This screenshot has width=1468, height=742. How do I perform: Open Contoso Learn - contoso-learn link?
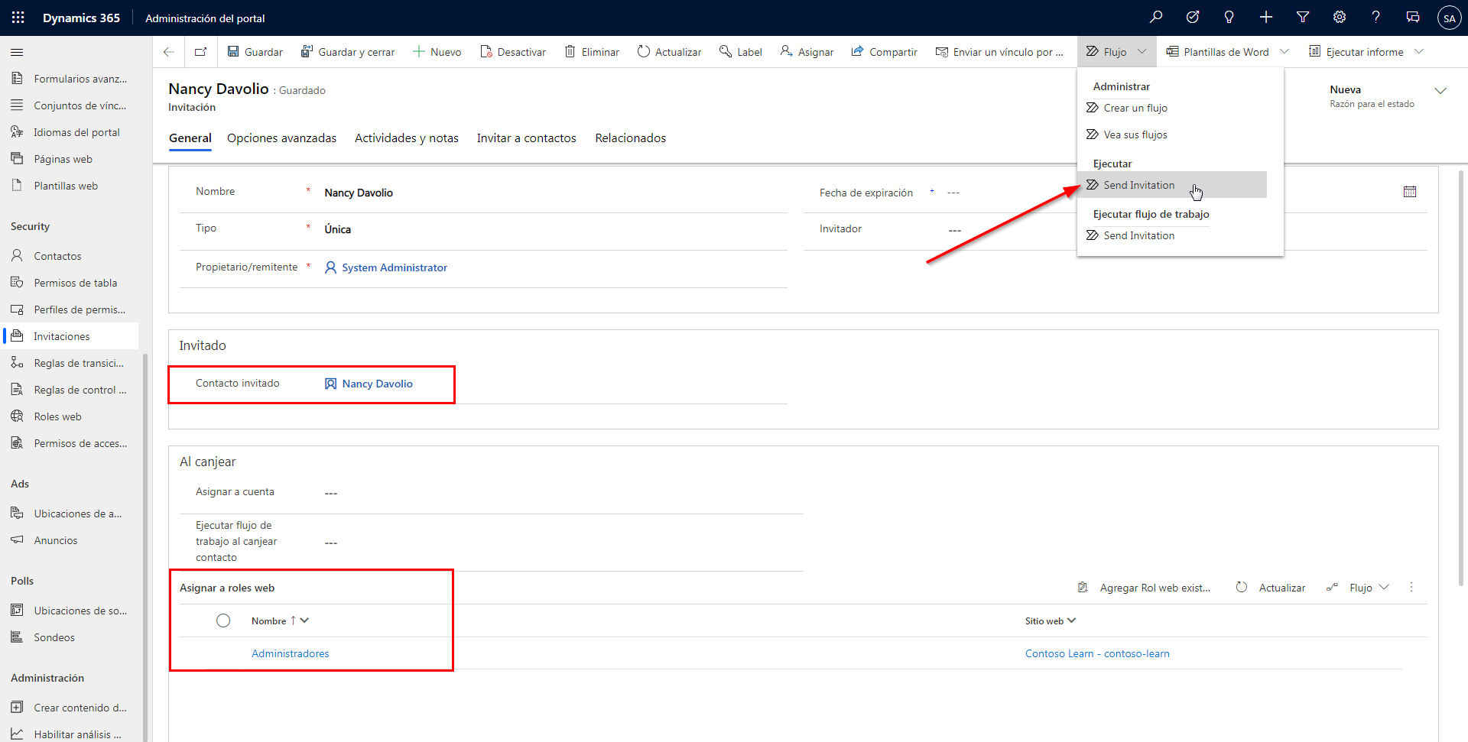(1097, 653)
